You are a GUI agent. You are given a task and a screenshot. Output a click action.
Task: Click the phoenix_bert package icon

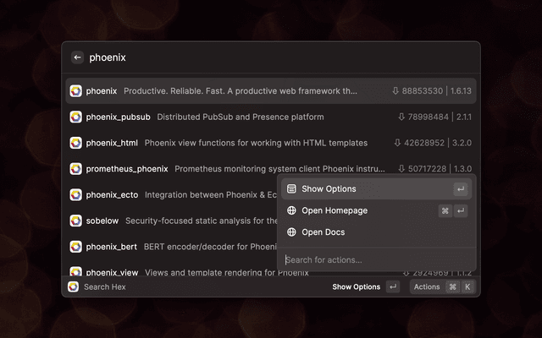click(x=75, y=247)
